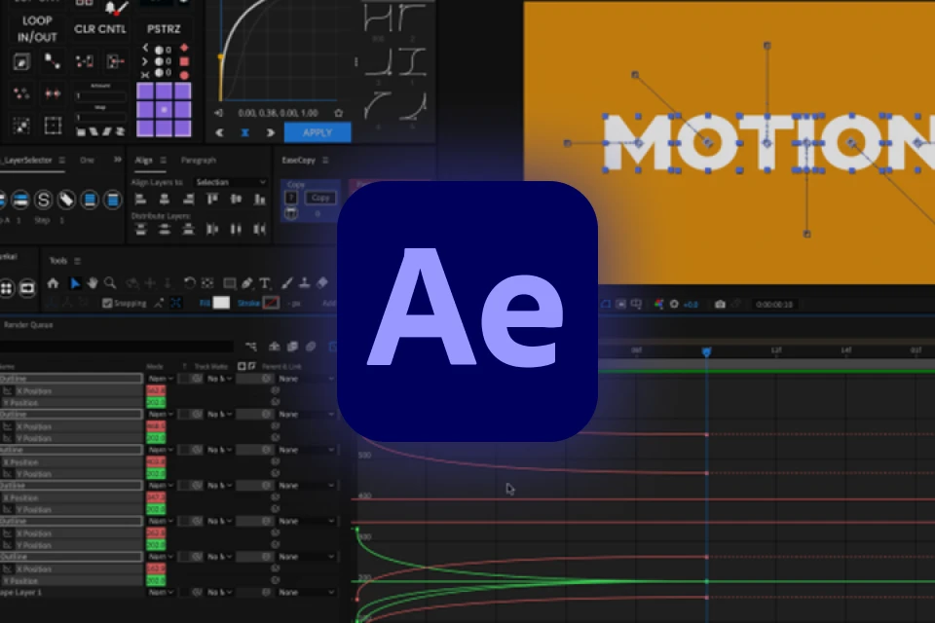Viewport: 935px width, 623px height.
Task: Click the blue APPLY button
Action: (x=318, y=133)
